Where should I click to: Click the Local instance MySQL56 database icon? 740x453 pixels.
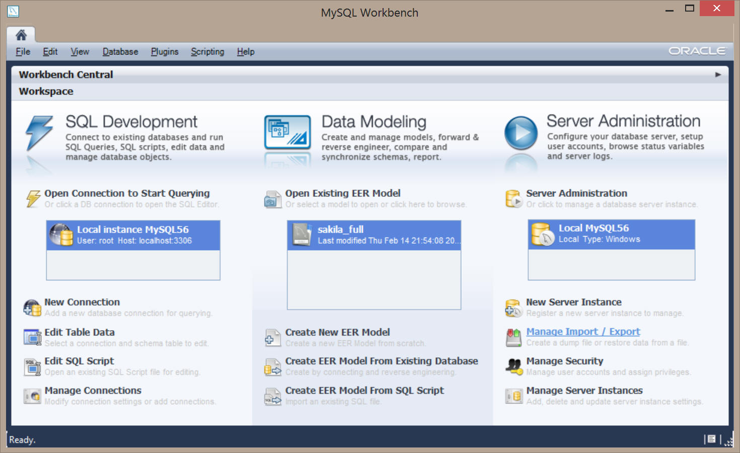pos(61,235)
